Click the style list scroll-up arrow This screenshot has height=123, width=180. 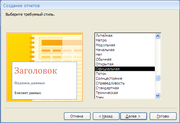coord(158,36)
